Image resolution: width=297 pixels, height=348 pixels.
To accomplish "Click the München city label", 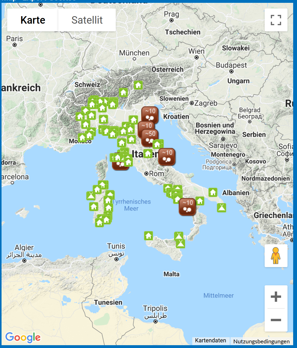I will tap(134, 53).
